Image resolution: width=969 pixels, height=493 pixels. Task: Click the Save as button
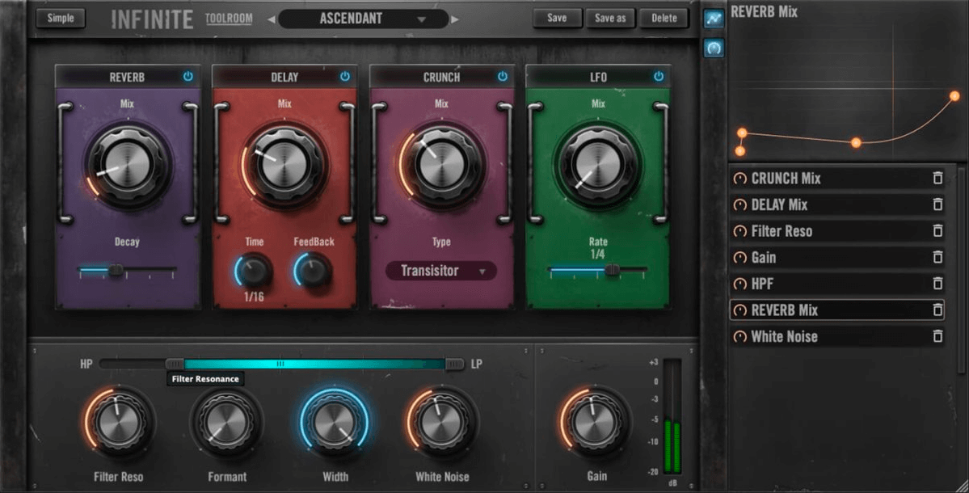pyautogui.click(x=610, y=18)
